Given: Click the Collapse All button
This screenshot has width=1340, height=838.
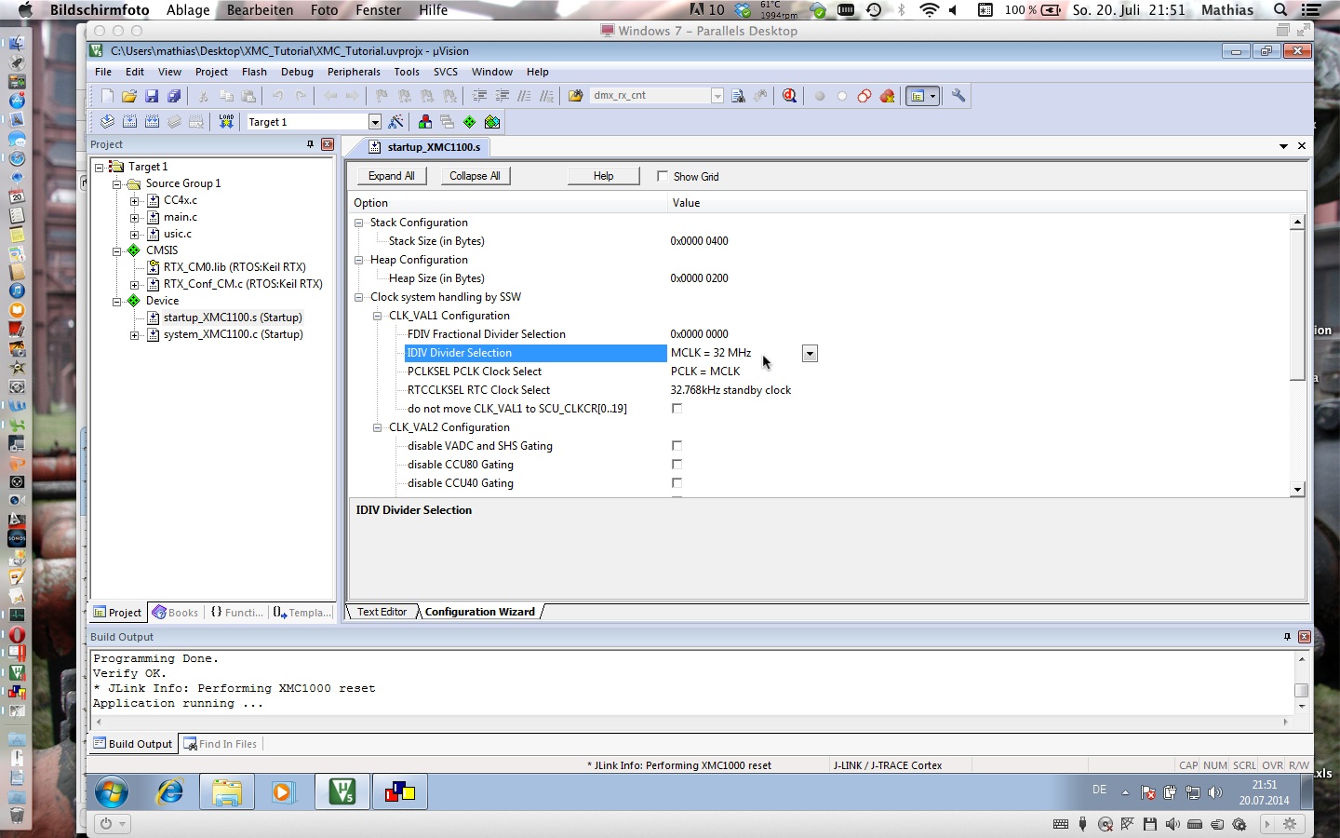Looking at the screenshot, I should (x=475, y=176).
